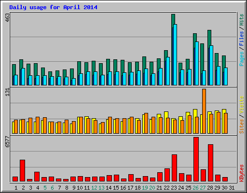Click the title "Daily usage for April 2014"

(x=53, y=7)
